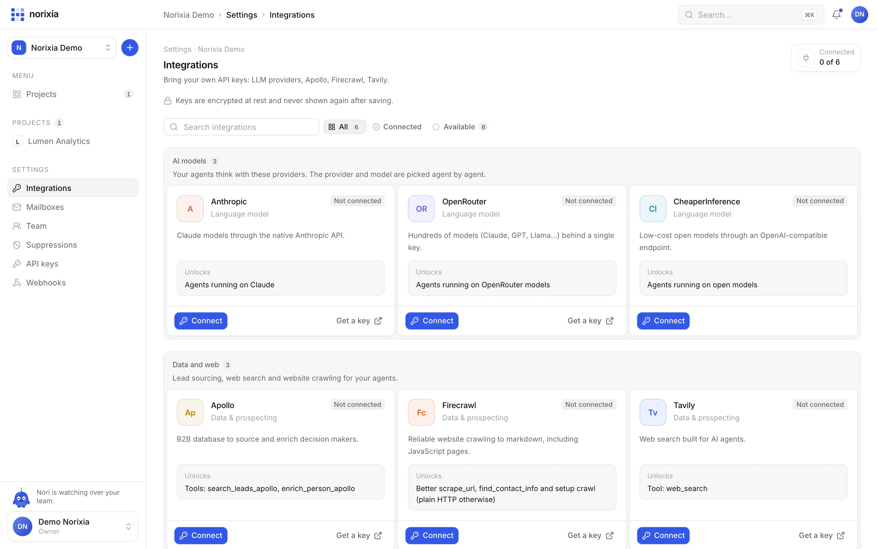878x549 pixels.
Task: Expand the Demo Norixia Owner account menu
Action: (73, 526)
